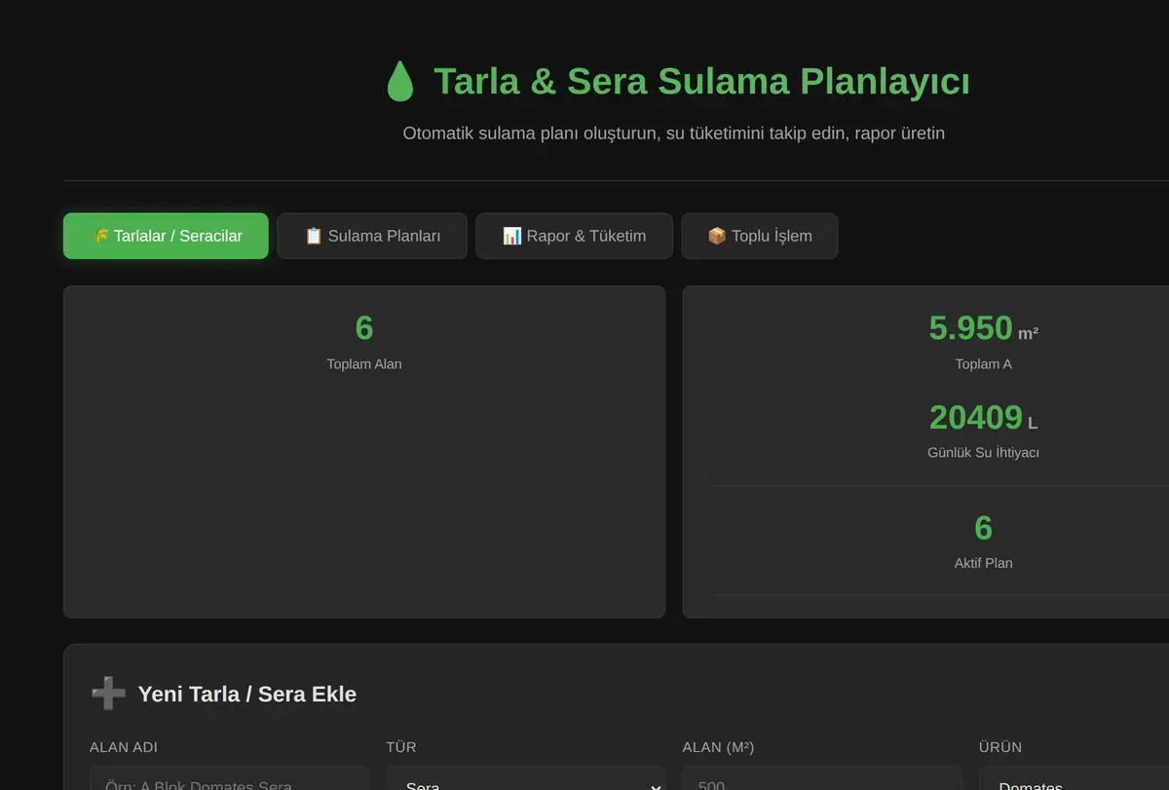This screenshot has width=1169, height=790.
Task: Click the 'Toplam Alan' count value 6
Action: (x=364, y=328)
